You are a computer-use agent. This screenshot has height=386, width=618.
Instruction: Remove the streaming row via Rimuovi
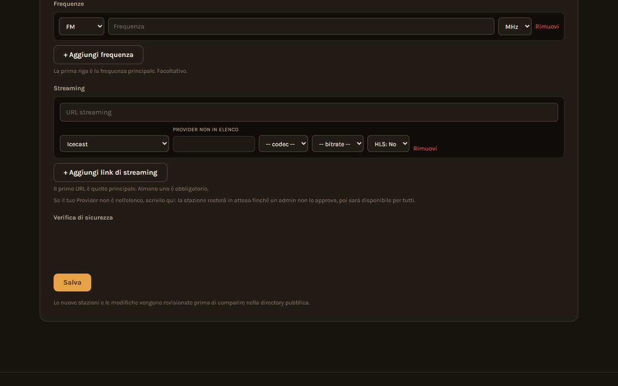425,149
